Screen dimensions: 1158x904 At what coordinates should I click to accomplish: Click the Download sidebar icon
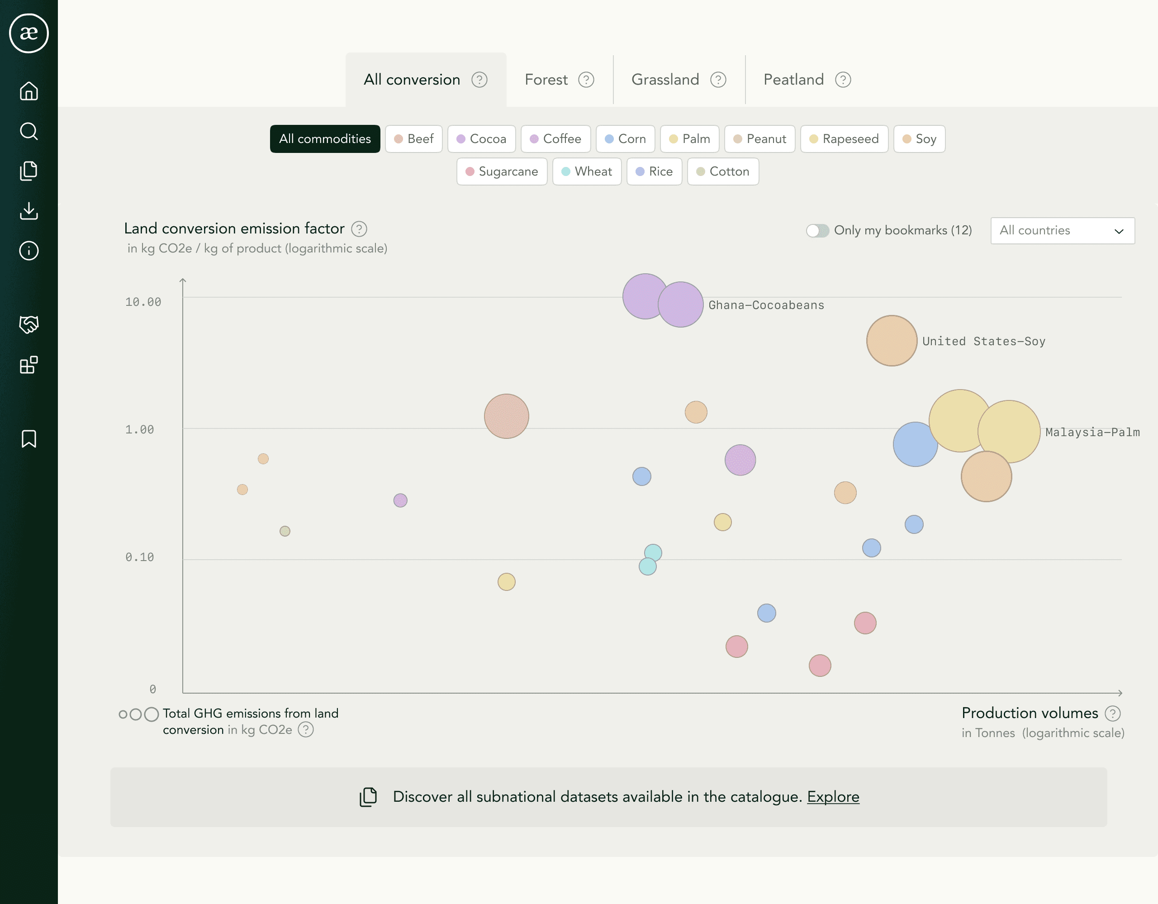pos(28,210)
